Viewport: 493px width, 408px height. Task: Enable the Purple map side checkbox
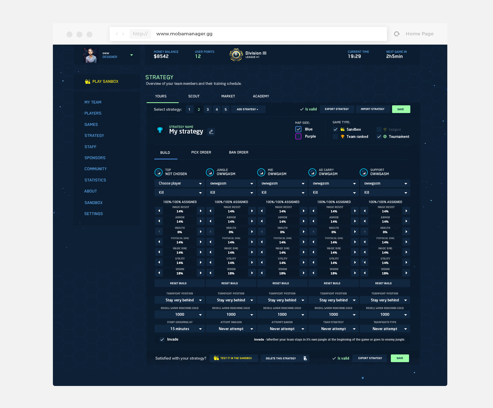(298, 136)
